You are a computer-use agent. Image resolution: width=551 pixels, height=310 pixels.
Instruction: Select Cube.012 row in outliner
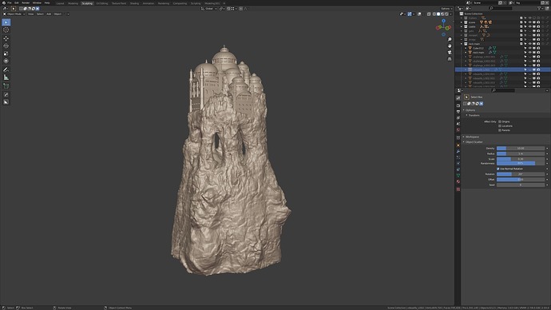(x=502, y=48)
